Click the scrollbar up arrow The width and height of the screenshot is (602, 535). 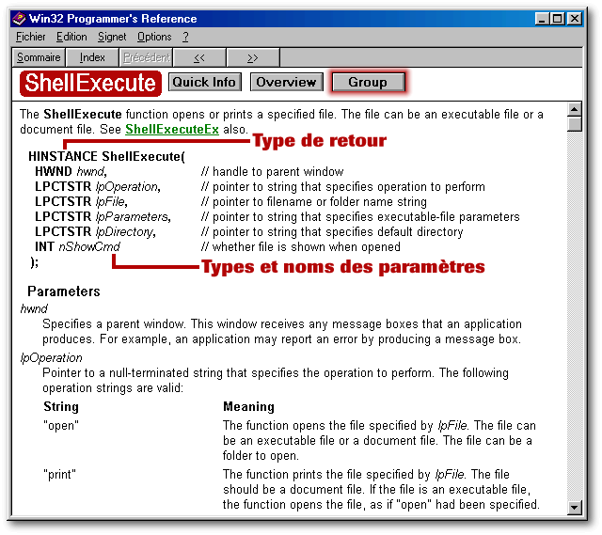575,110
